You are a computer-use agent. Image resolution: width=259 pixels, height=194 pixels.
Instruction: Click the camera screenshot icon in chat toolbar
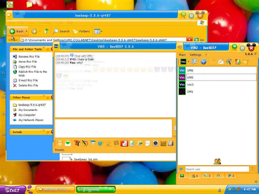tap(156, 143)
